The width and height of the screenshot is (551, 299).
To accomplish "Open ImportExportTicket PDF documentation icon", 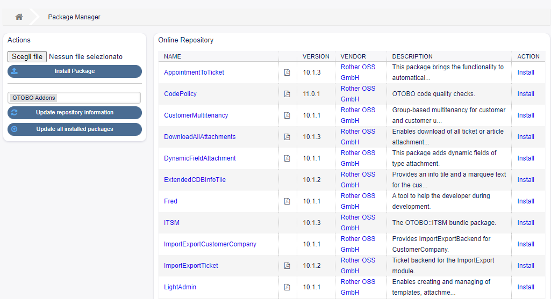I will coord(287,266).
